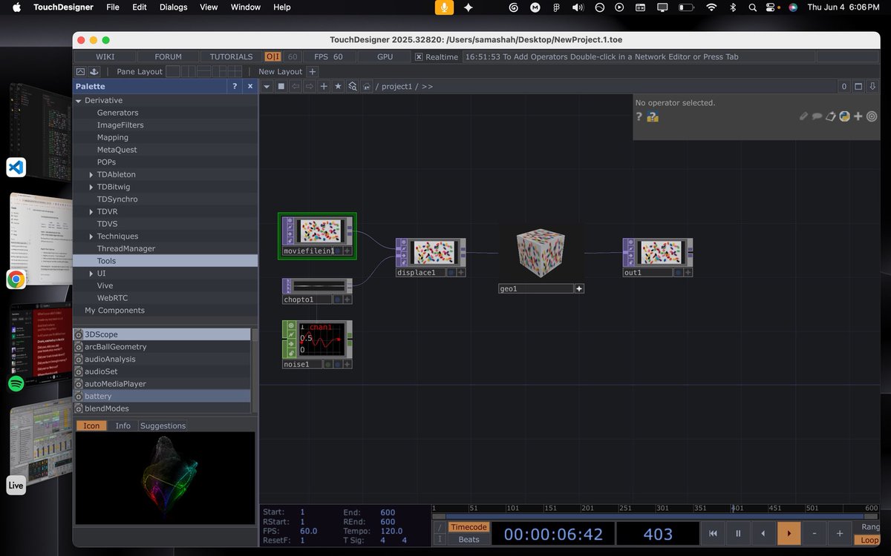Open the operator search icon in path bar
This screenshot has height=556, width=891.
pos(352,86)
